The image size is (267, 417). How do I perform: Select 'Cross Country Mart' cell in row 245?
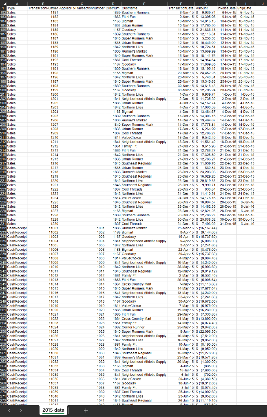(x=144, y=284)
